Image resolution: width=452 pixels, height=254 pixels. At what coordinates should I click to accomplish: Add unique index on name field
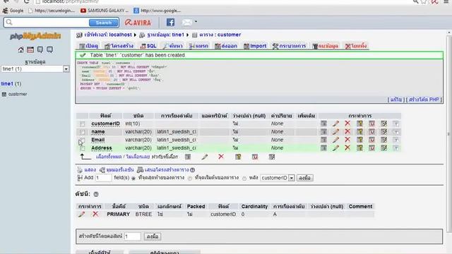(371, 132)
